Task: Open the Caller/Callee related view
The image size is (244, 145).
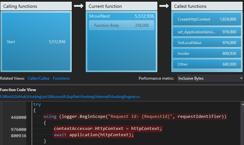Action: click(x=38, y=78)
